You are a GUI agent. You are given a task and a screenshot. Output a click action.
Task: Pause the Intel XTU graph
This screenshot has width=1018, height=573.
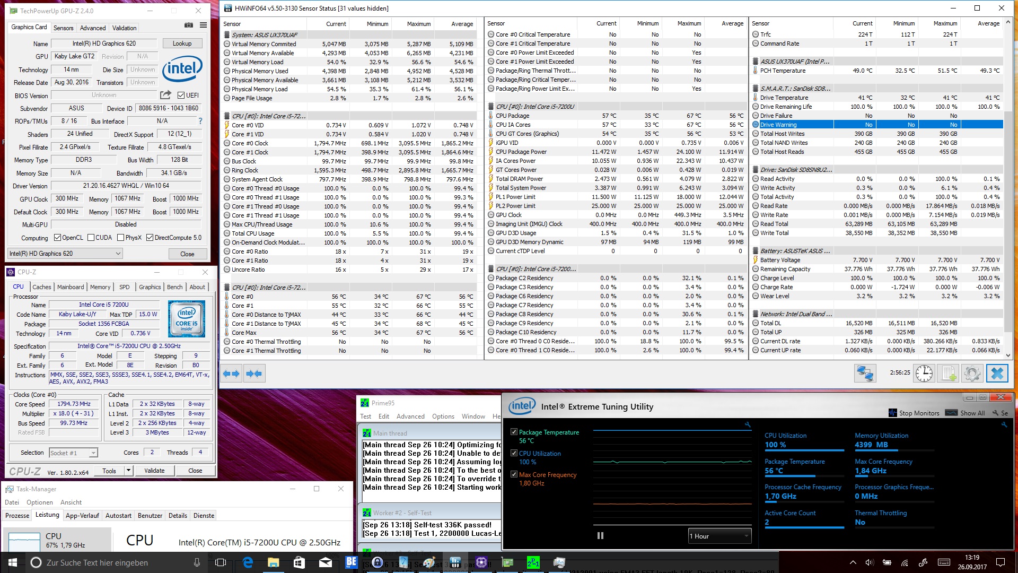pyautogui.click(x=600, y=536)
